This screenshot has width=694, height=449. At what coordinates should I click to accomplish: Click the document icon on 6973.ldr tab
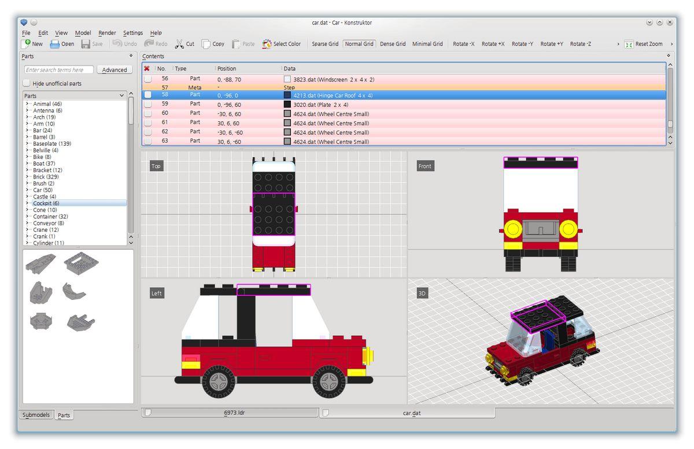click(148, 413)
